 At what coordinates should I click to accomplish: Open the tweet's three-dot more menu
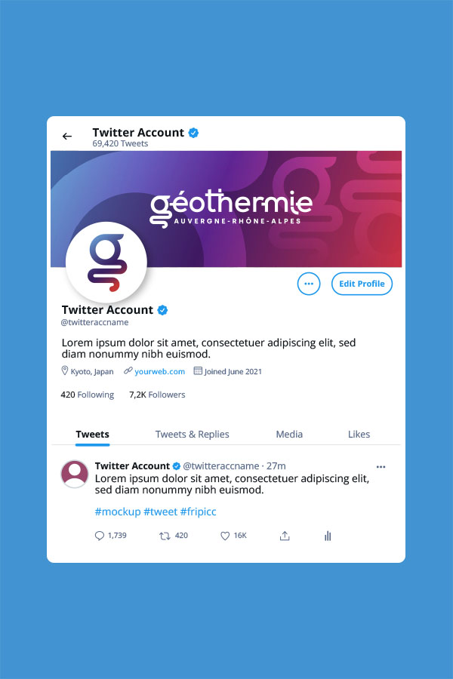pyautogui.click(x=381, y=467)
